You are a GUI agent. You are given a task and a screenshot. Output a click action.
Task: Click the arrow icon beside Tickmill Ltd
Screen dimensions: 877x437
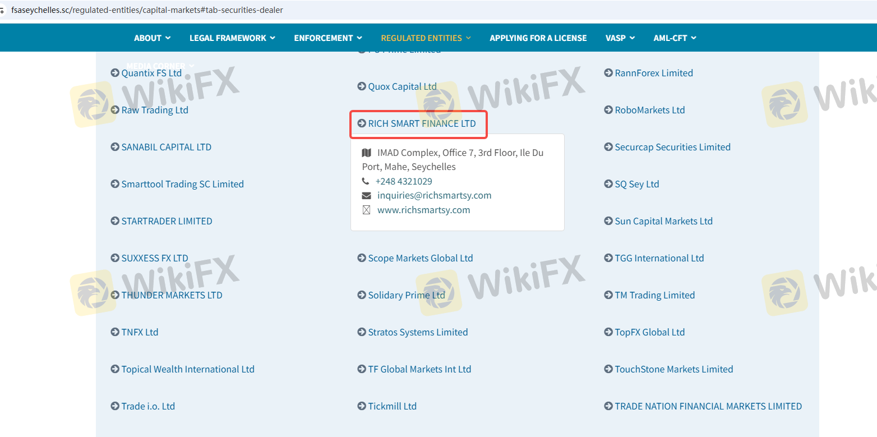pyautogui.click(x=362, y=406)
